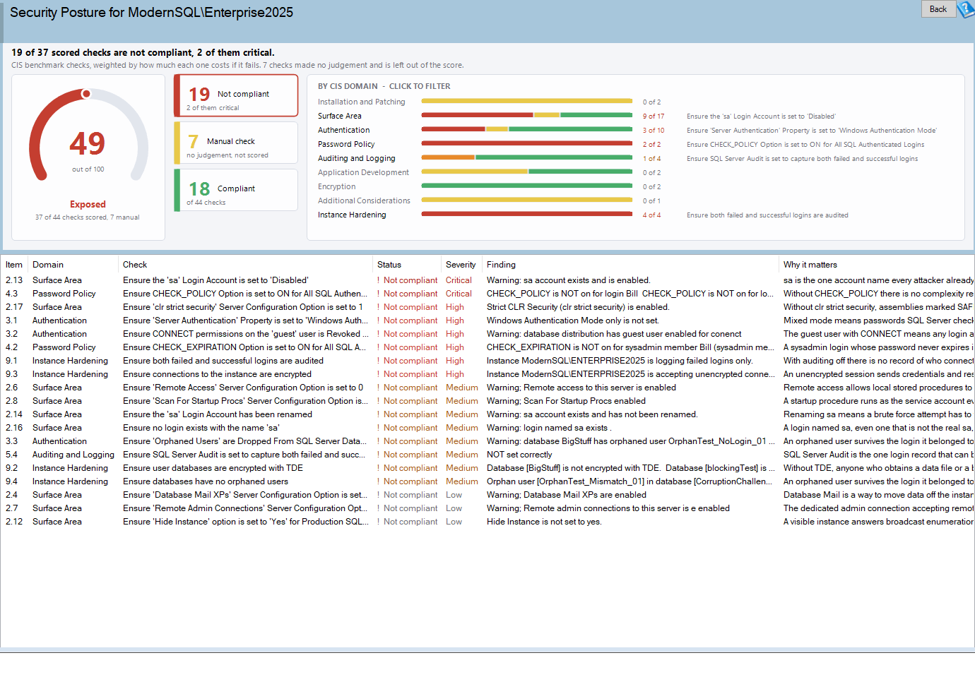Open the help icon beside Back

tap(966, 9)
